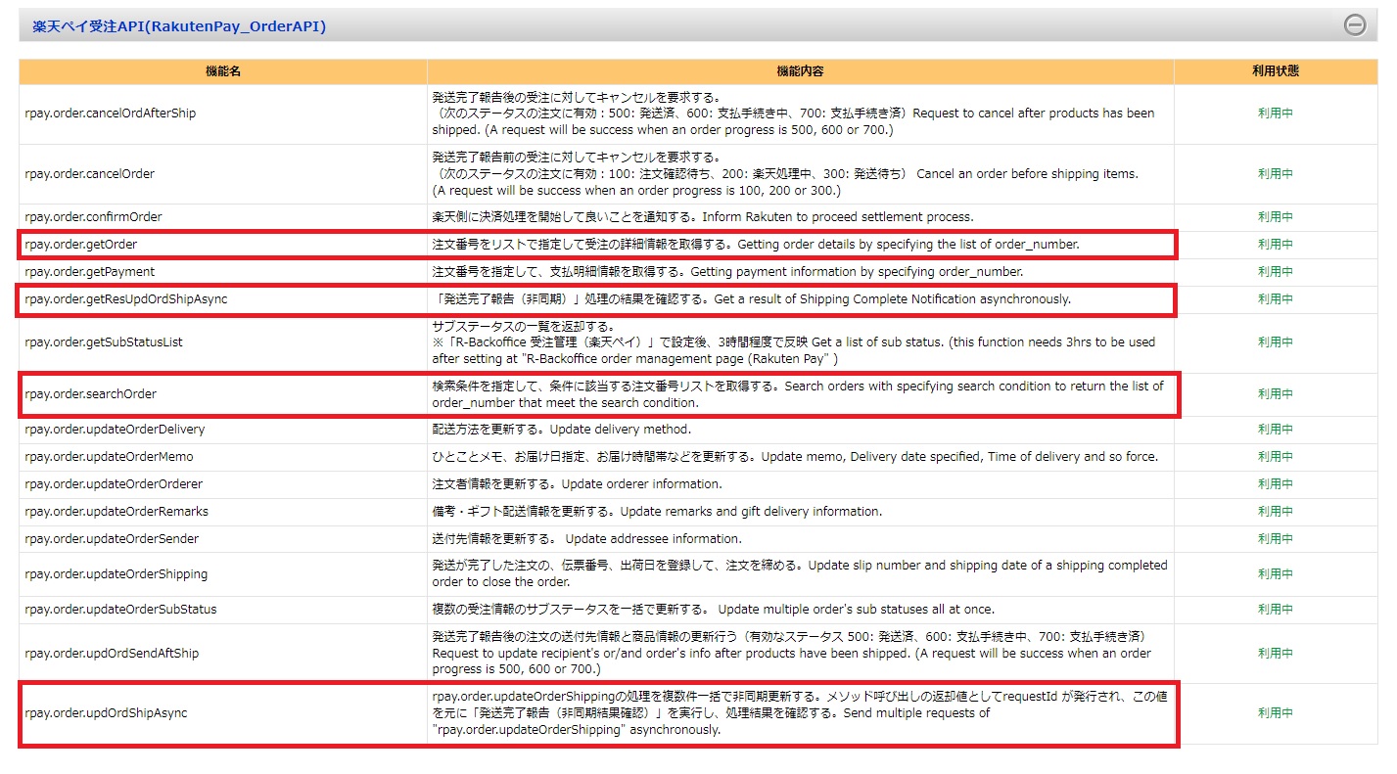
Task: Click 利用中 status for cancelOrdAfterShip row
Action: pyautogui.click(x=1276, y=114)
